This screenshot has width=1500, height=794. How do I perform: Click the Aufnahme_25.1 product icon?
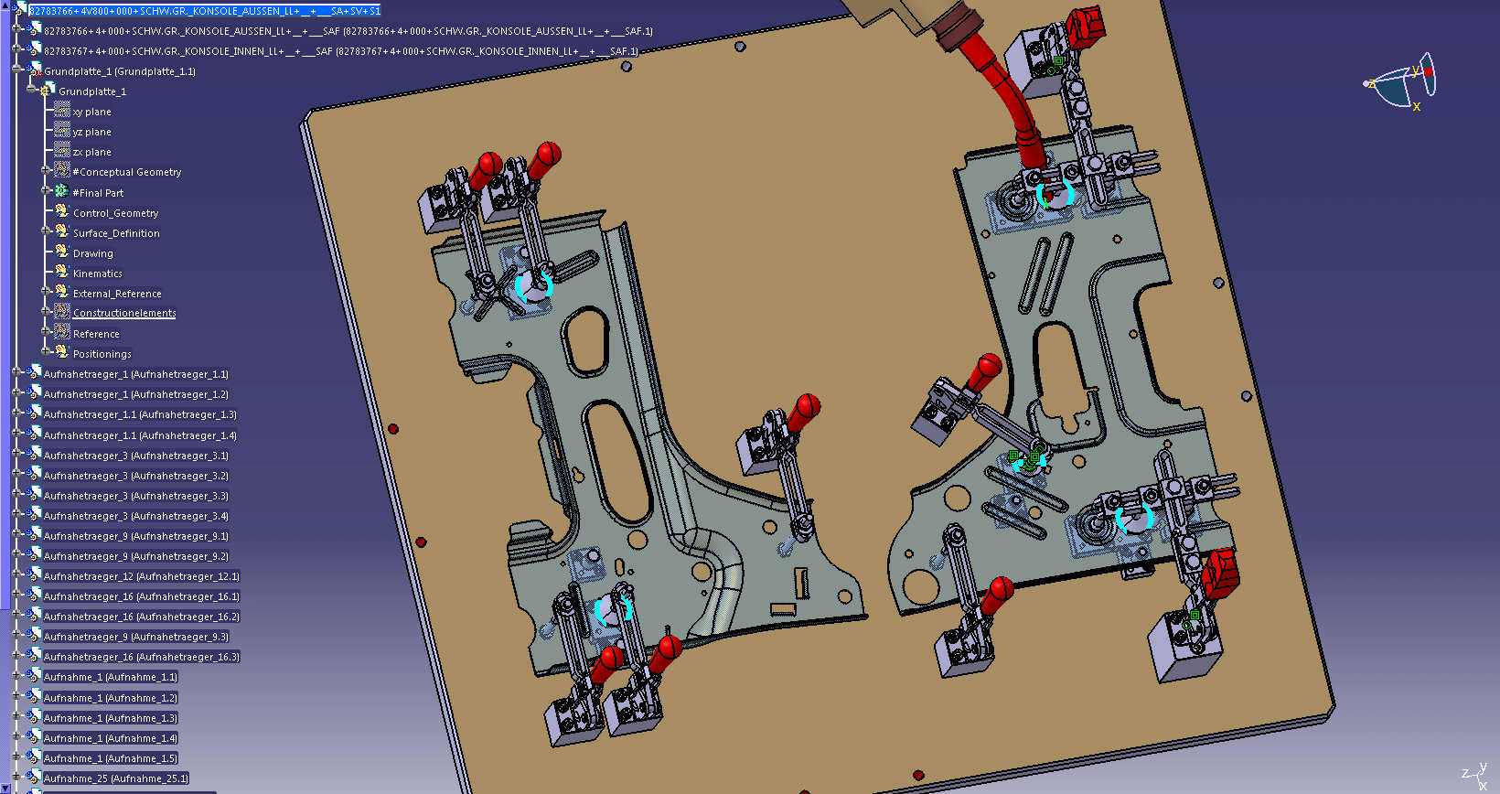33,777
